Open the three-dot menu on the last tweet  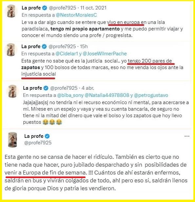[x=187, y=136]
